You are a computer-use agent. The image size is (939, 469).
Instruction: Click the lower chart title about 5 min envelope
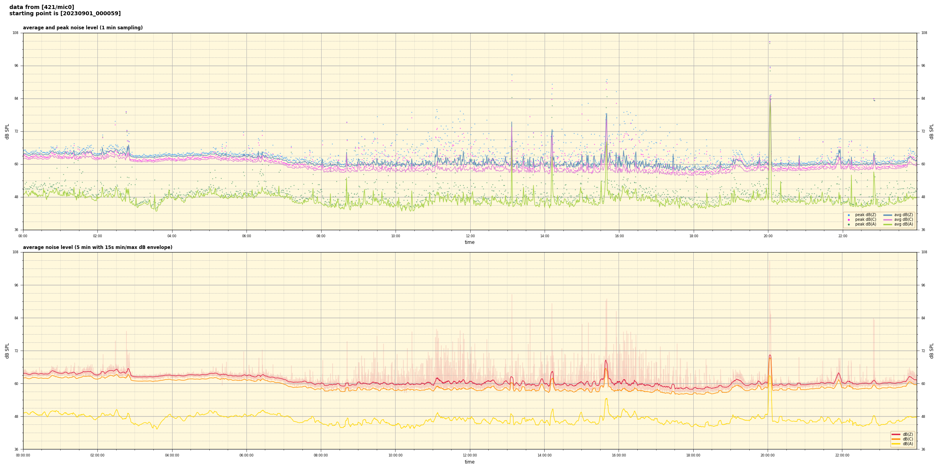(97, 247)
